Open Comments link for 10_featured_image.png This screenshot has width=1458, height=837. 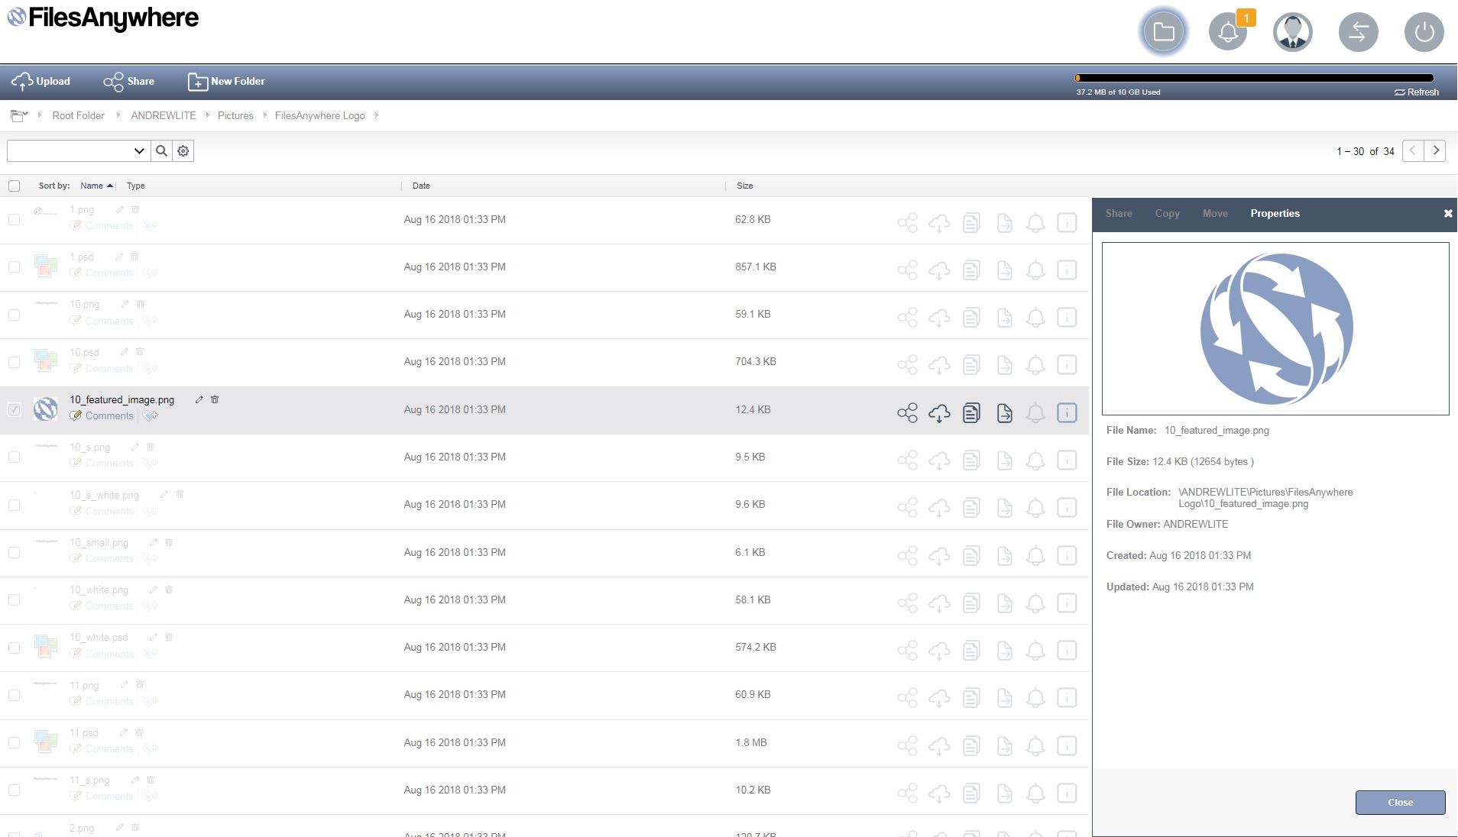click(109, 416)
